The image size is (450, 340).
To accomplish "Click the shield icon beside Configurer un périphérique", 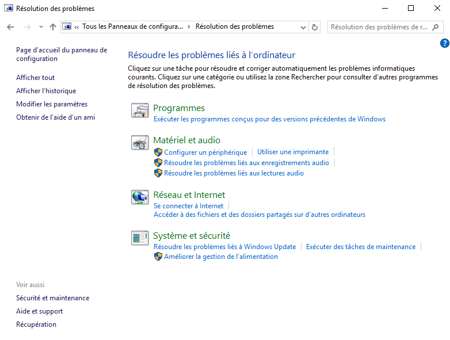I will coord(158,152).
